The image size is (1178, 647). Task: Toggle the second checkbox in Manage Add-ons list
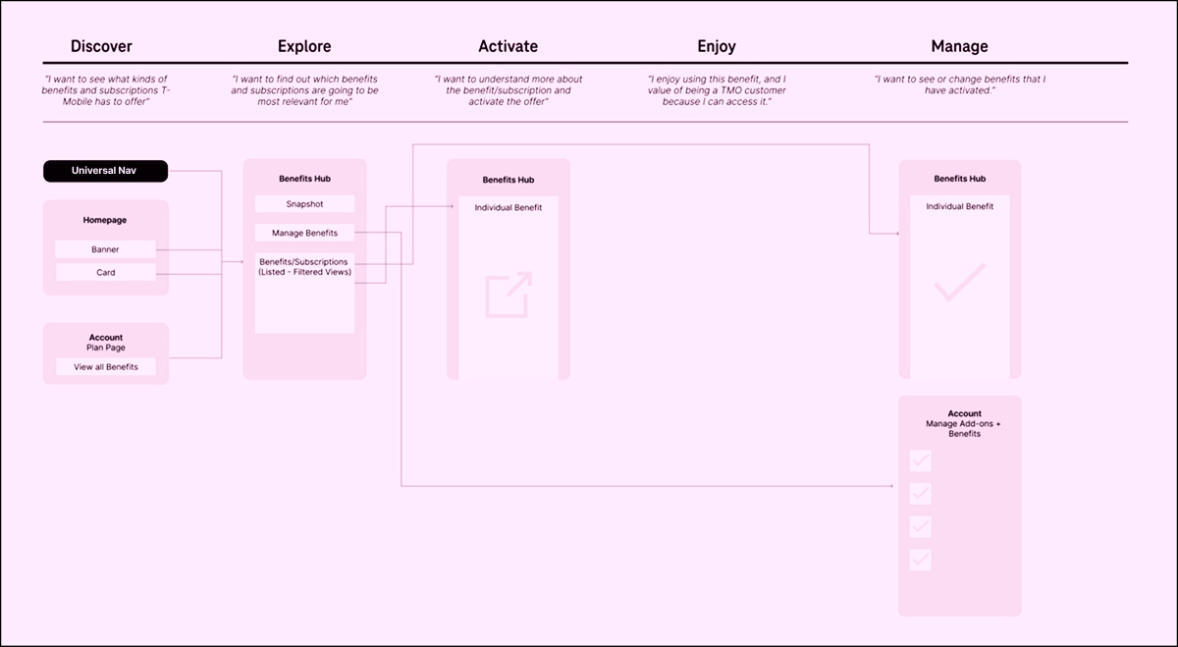[921, 494]
